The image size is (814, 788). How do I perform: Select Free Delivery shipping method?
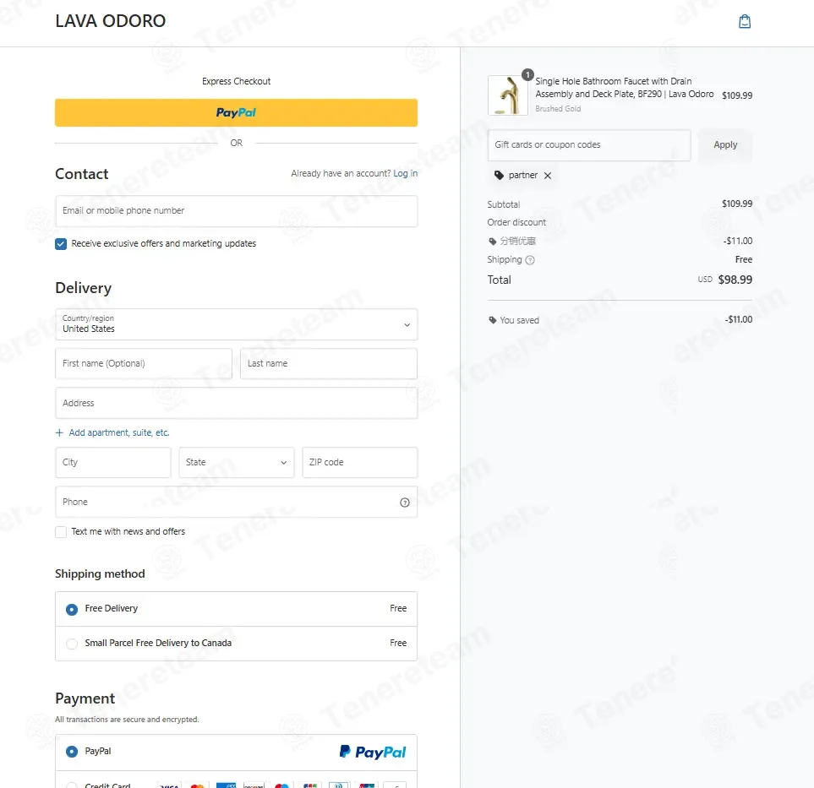point(72,610)
